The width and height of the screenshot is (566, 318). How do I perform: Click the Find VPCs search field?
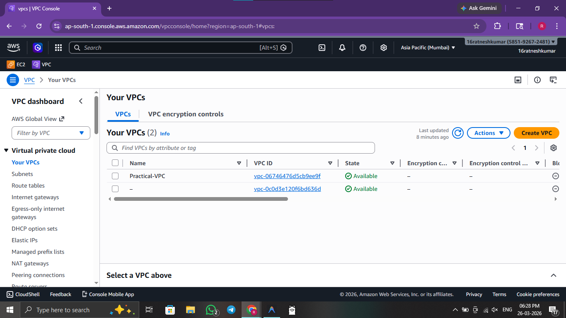(241, 148)
